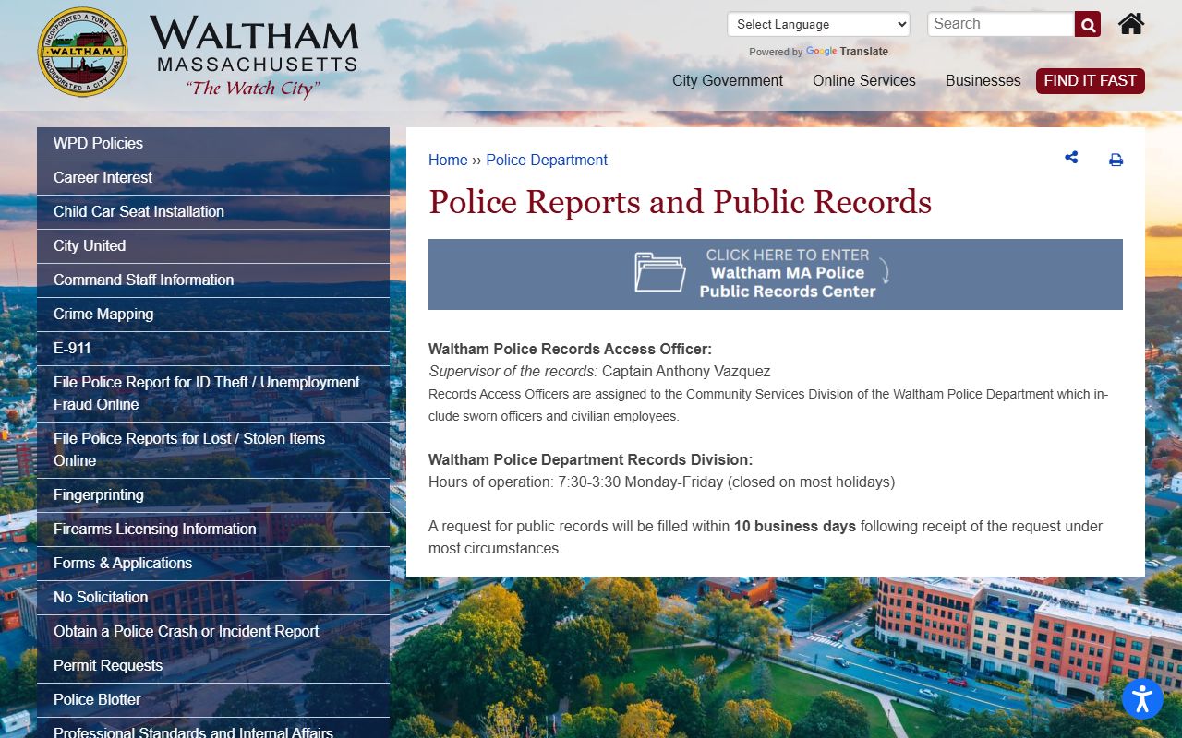Click the 10 business days text
The image size is (1182, 738).
(795, 527)
